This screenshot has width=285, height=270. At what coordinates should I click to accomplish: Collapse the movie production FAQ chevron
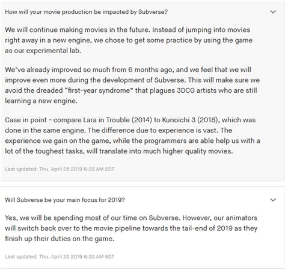click(x=273, y=12)
